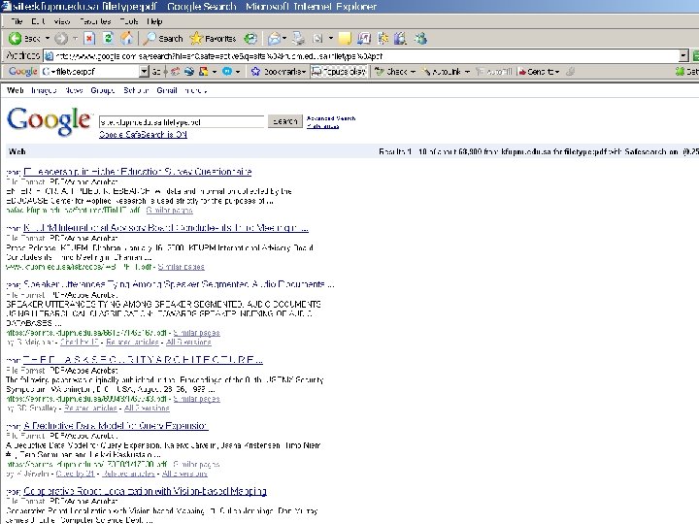Open dropdown next to chat bubble icon
699x524 pixels.
pos(238,71)
